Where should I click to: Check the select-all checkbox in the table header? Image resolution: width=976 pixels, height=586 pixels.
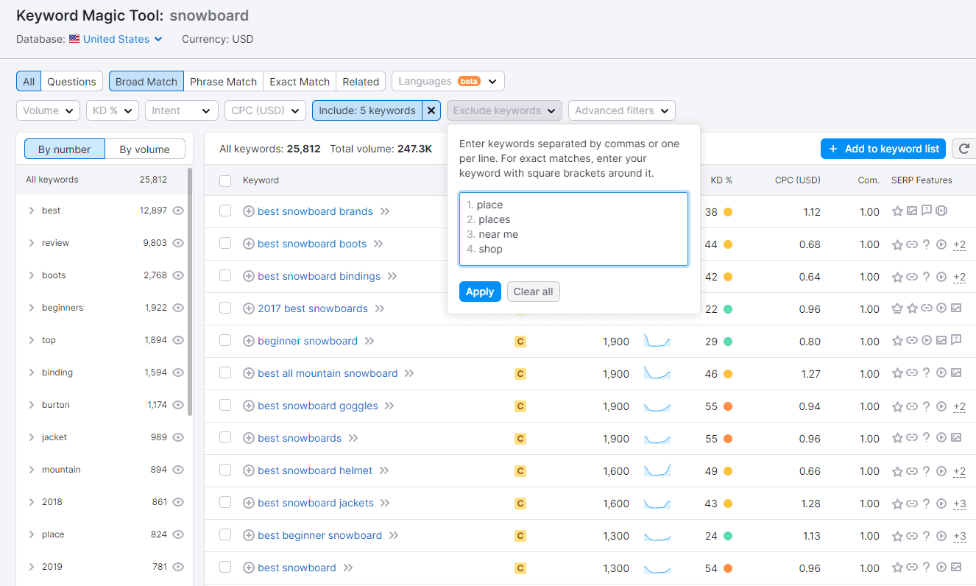tap(225, 180)
